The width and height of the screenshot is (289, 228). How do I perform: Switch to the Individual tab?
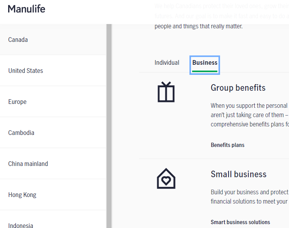click(167, 63)
